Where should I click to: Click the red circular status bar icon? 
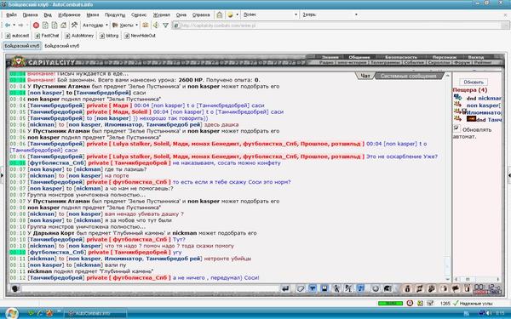(x=410, y=303)
